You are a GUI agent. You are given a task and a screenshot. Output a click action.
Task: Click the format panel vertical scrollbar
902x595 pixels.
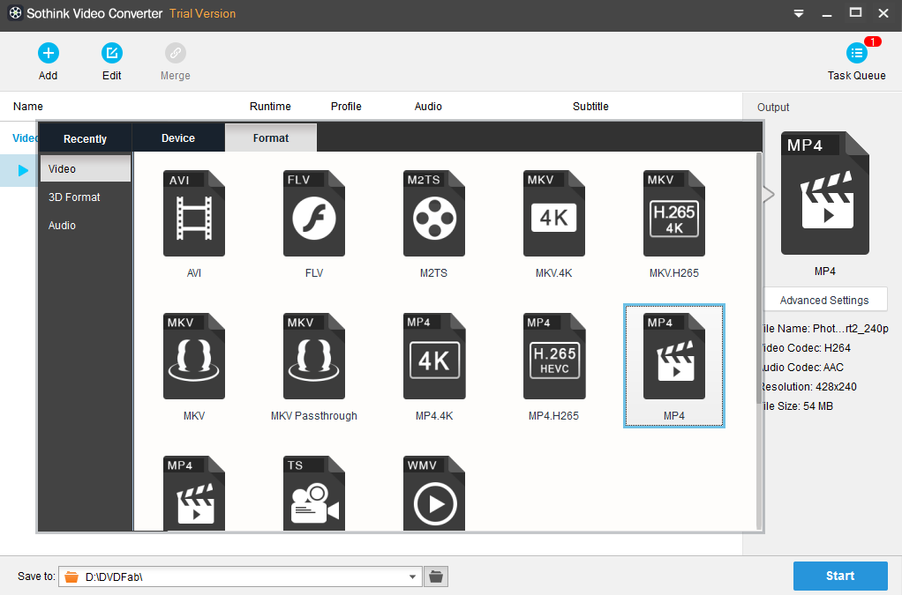(759, 279)
